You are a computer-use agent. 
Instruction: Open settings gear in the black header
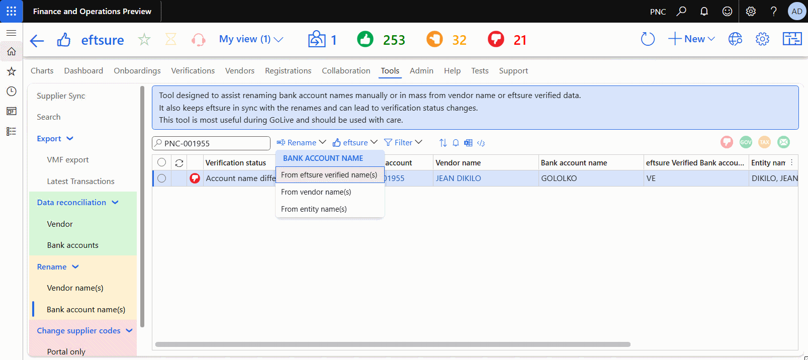(751, 11)
